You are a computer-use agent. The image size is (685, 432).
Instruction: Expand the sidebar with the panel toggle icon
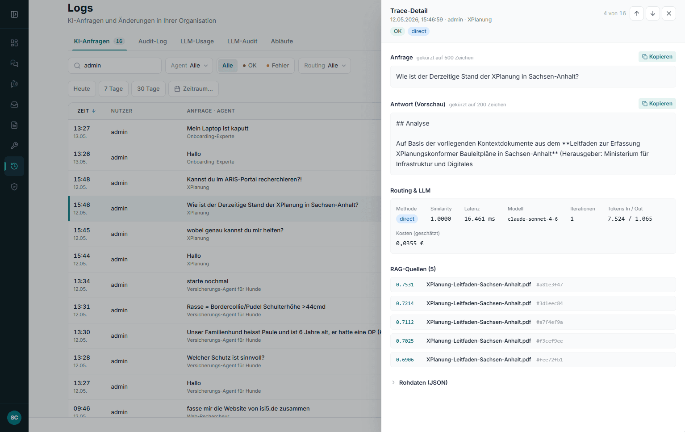point(14,14)
